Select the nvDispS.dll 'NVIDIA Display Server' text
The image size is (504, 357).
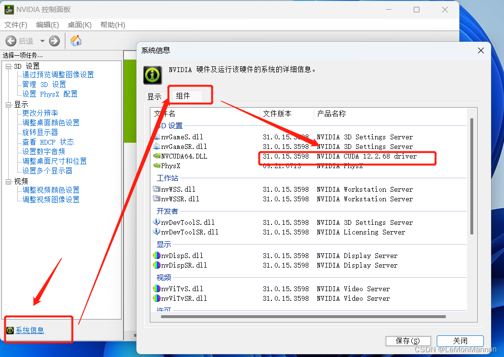point(357,256)
